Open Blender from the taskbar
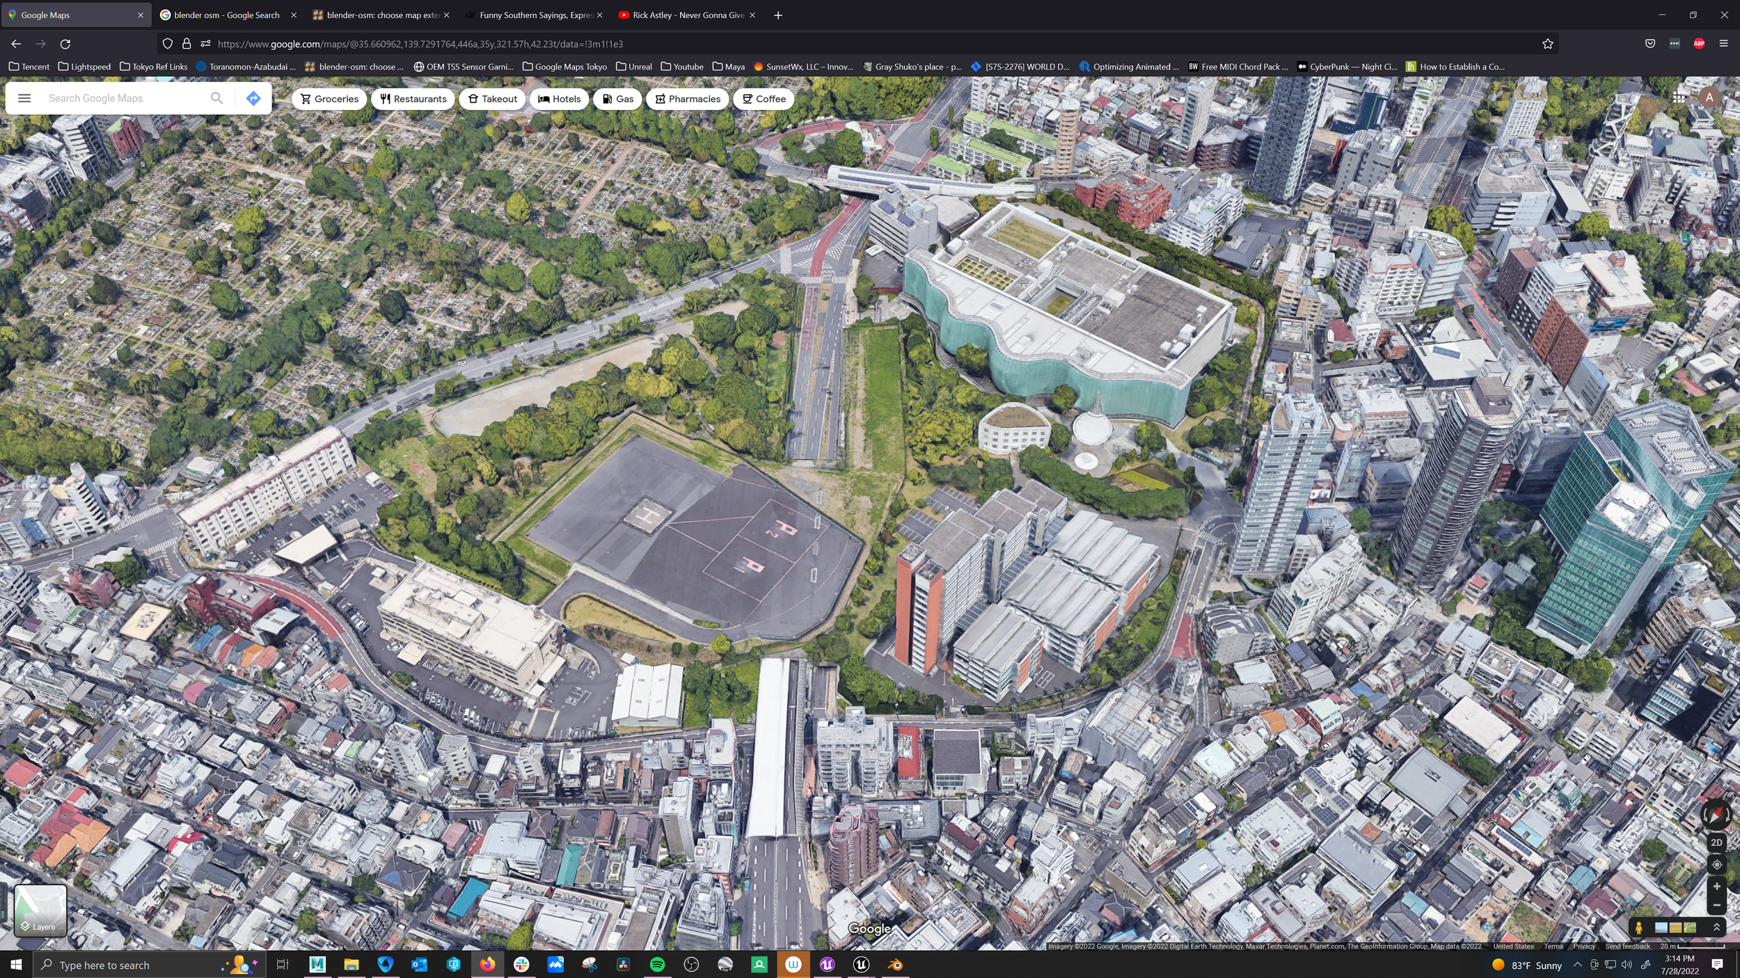The width and height of the screenshot is (1740, 978). tap(895, 965)
